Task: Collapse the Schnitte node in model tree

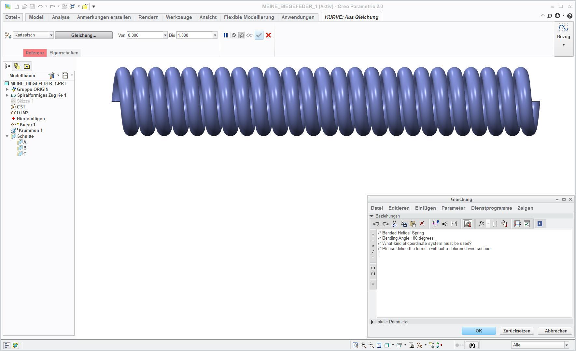Action: coord(7,136)
